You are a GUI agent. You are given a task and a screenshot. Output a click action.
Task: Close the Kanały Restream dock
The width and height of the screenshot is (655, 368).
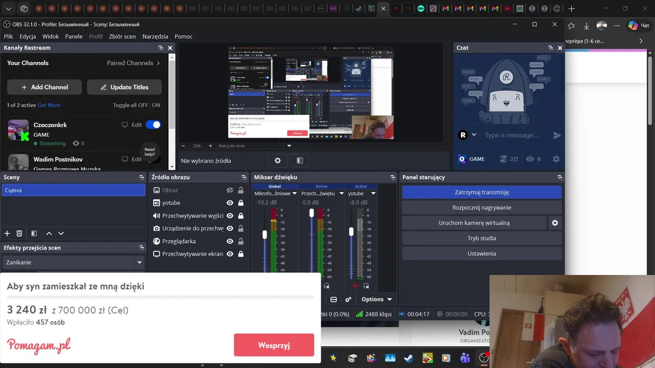170,48
